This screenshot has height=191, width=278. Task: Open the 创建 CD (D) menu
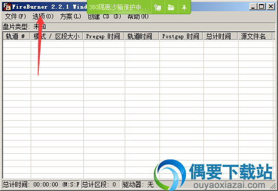pyautogui.click(x=104, y=17)
